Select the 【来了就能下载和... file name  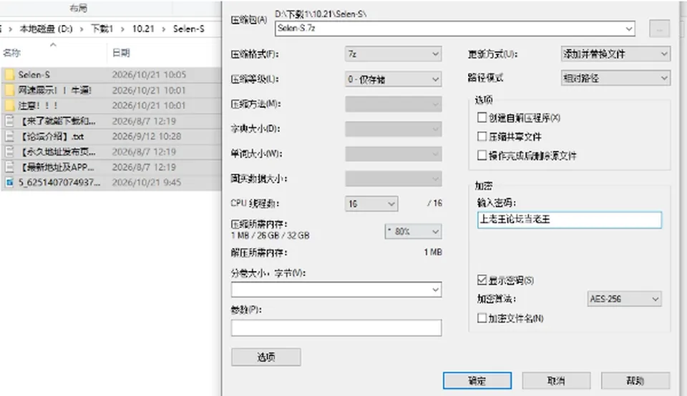pyautogui.click(x=57, y=122)
